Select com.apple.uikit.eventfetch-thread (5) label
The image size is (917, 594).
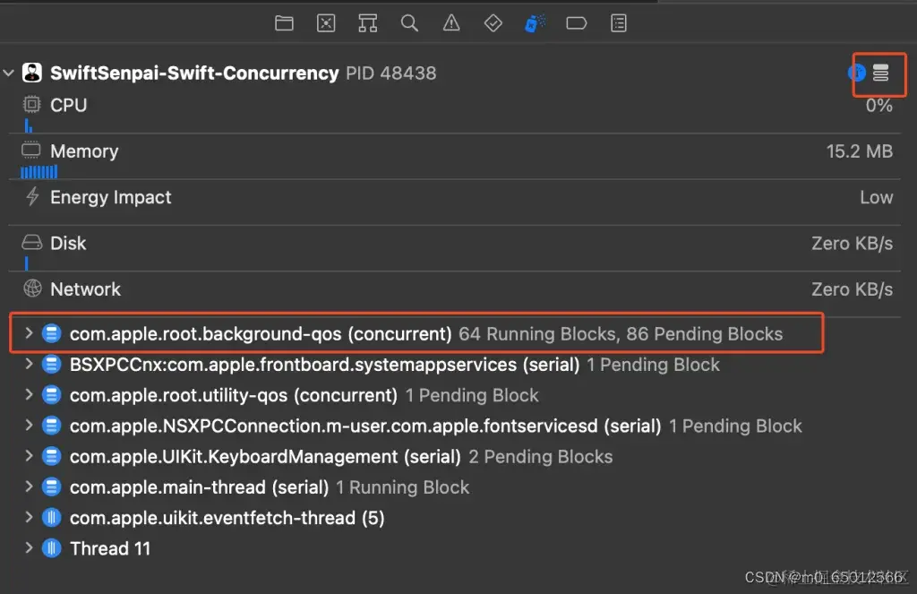click(x=227, y=518)
